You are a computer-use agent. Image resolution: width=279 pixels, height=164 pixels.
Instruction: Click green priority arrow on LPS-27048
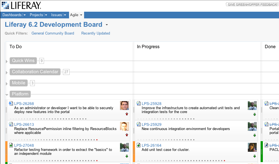click(127, 156)
